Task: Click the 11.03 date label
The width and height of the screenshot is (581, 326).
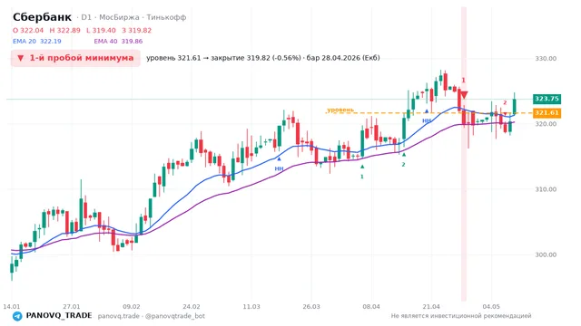Action: [251, 306]
